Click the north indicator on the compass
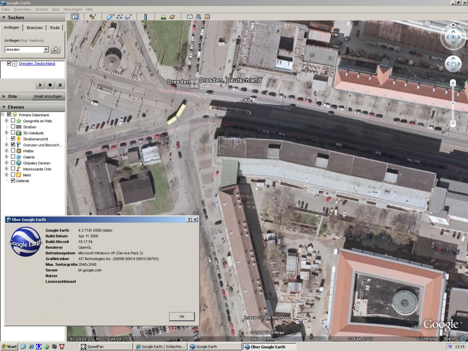Image resolution: width=468 pixels, height=351 pixels. tap(453, 25)
